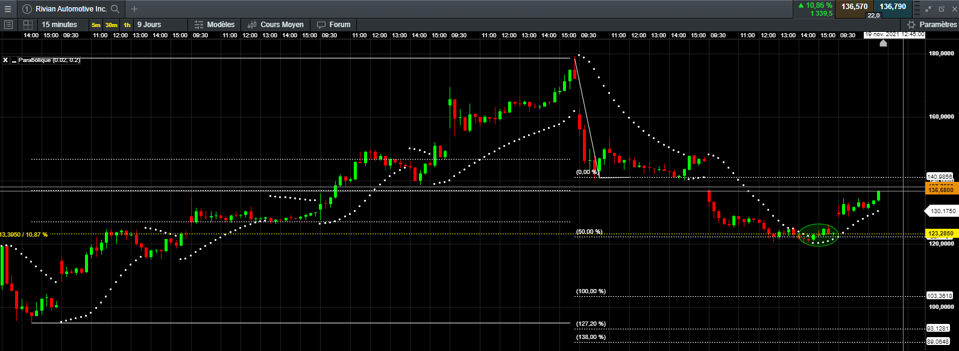Click the yellow 123,2850 price tag
The image size is (959, 351).
click(941, 233)
